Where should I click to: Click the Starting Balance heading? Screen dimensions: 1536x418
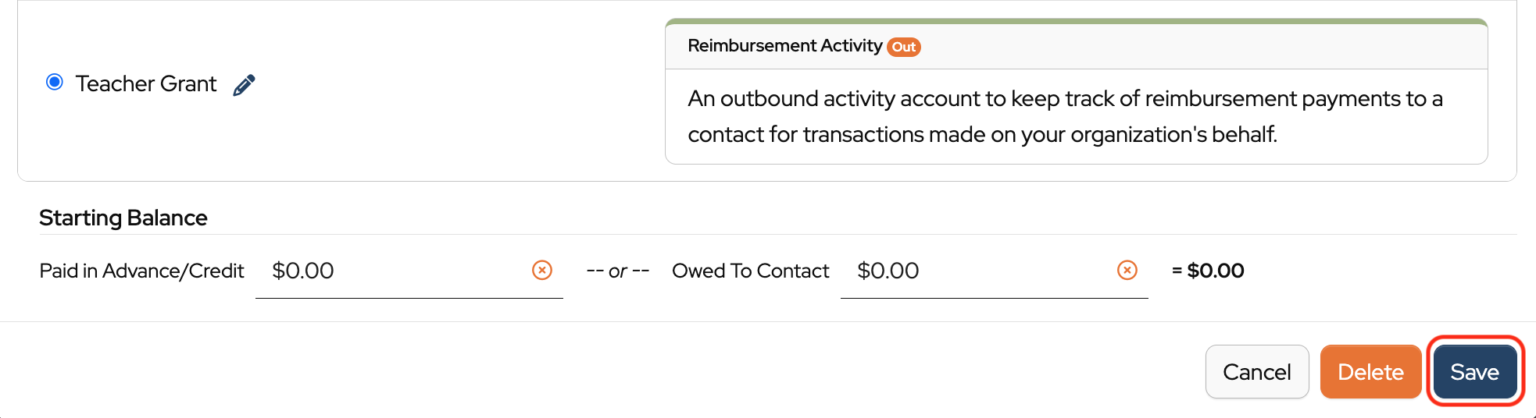123,218
